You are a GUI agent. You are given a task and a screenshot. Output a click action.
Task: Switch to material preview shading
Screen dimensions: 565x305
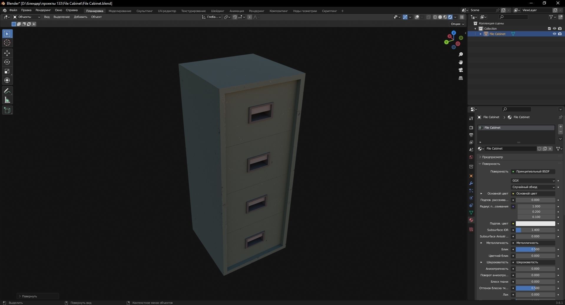(445, 17)
